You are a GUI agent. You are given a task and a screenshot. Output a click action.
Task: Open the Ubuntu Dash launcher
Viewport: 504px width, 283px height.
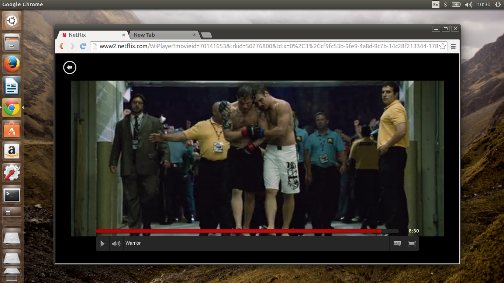12,21
